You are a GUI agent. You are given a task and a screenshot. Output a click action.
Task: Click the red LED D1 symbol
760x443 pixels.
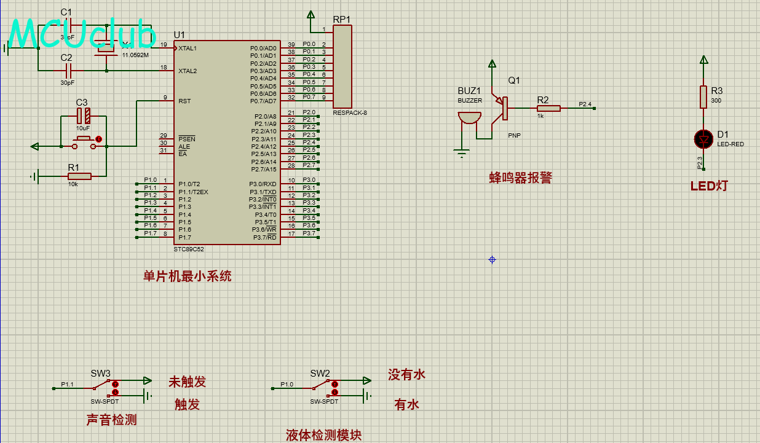[703, 139]
